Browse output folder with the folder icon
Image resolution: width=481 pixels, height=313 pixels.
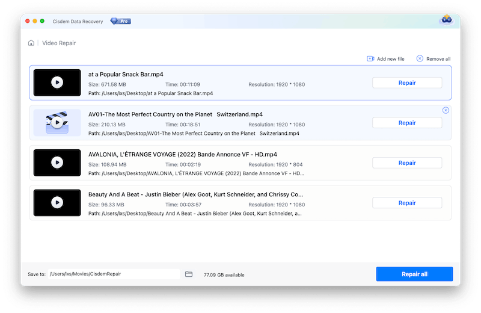click(x=189, y=274)
